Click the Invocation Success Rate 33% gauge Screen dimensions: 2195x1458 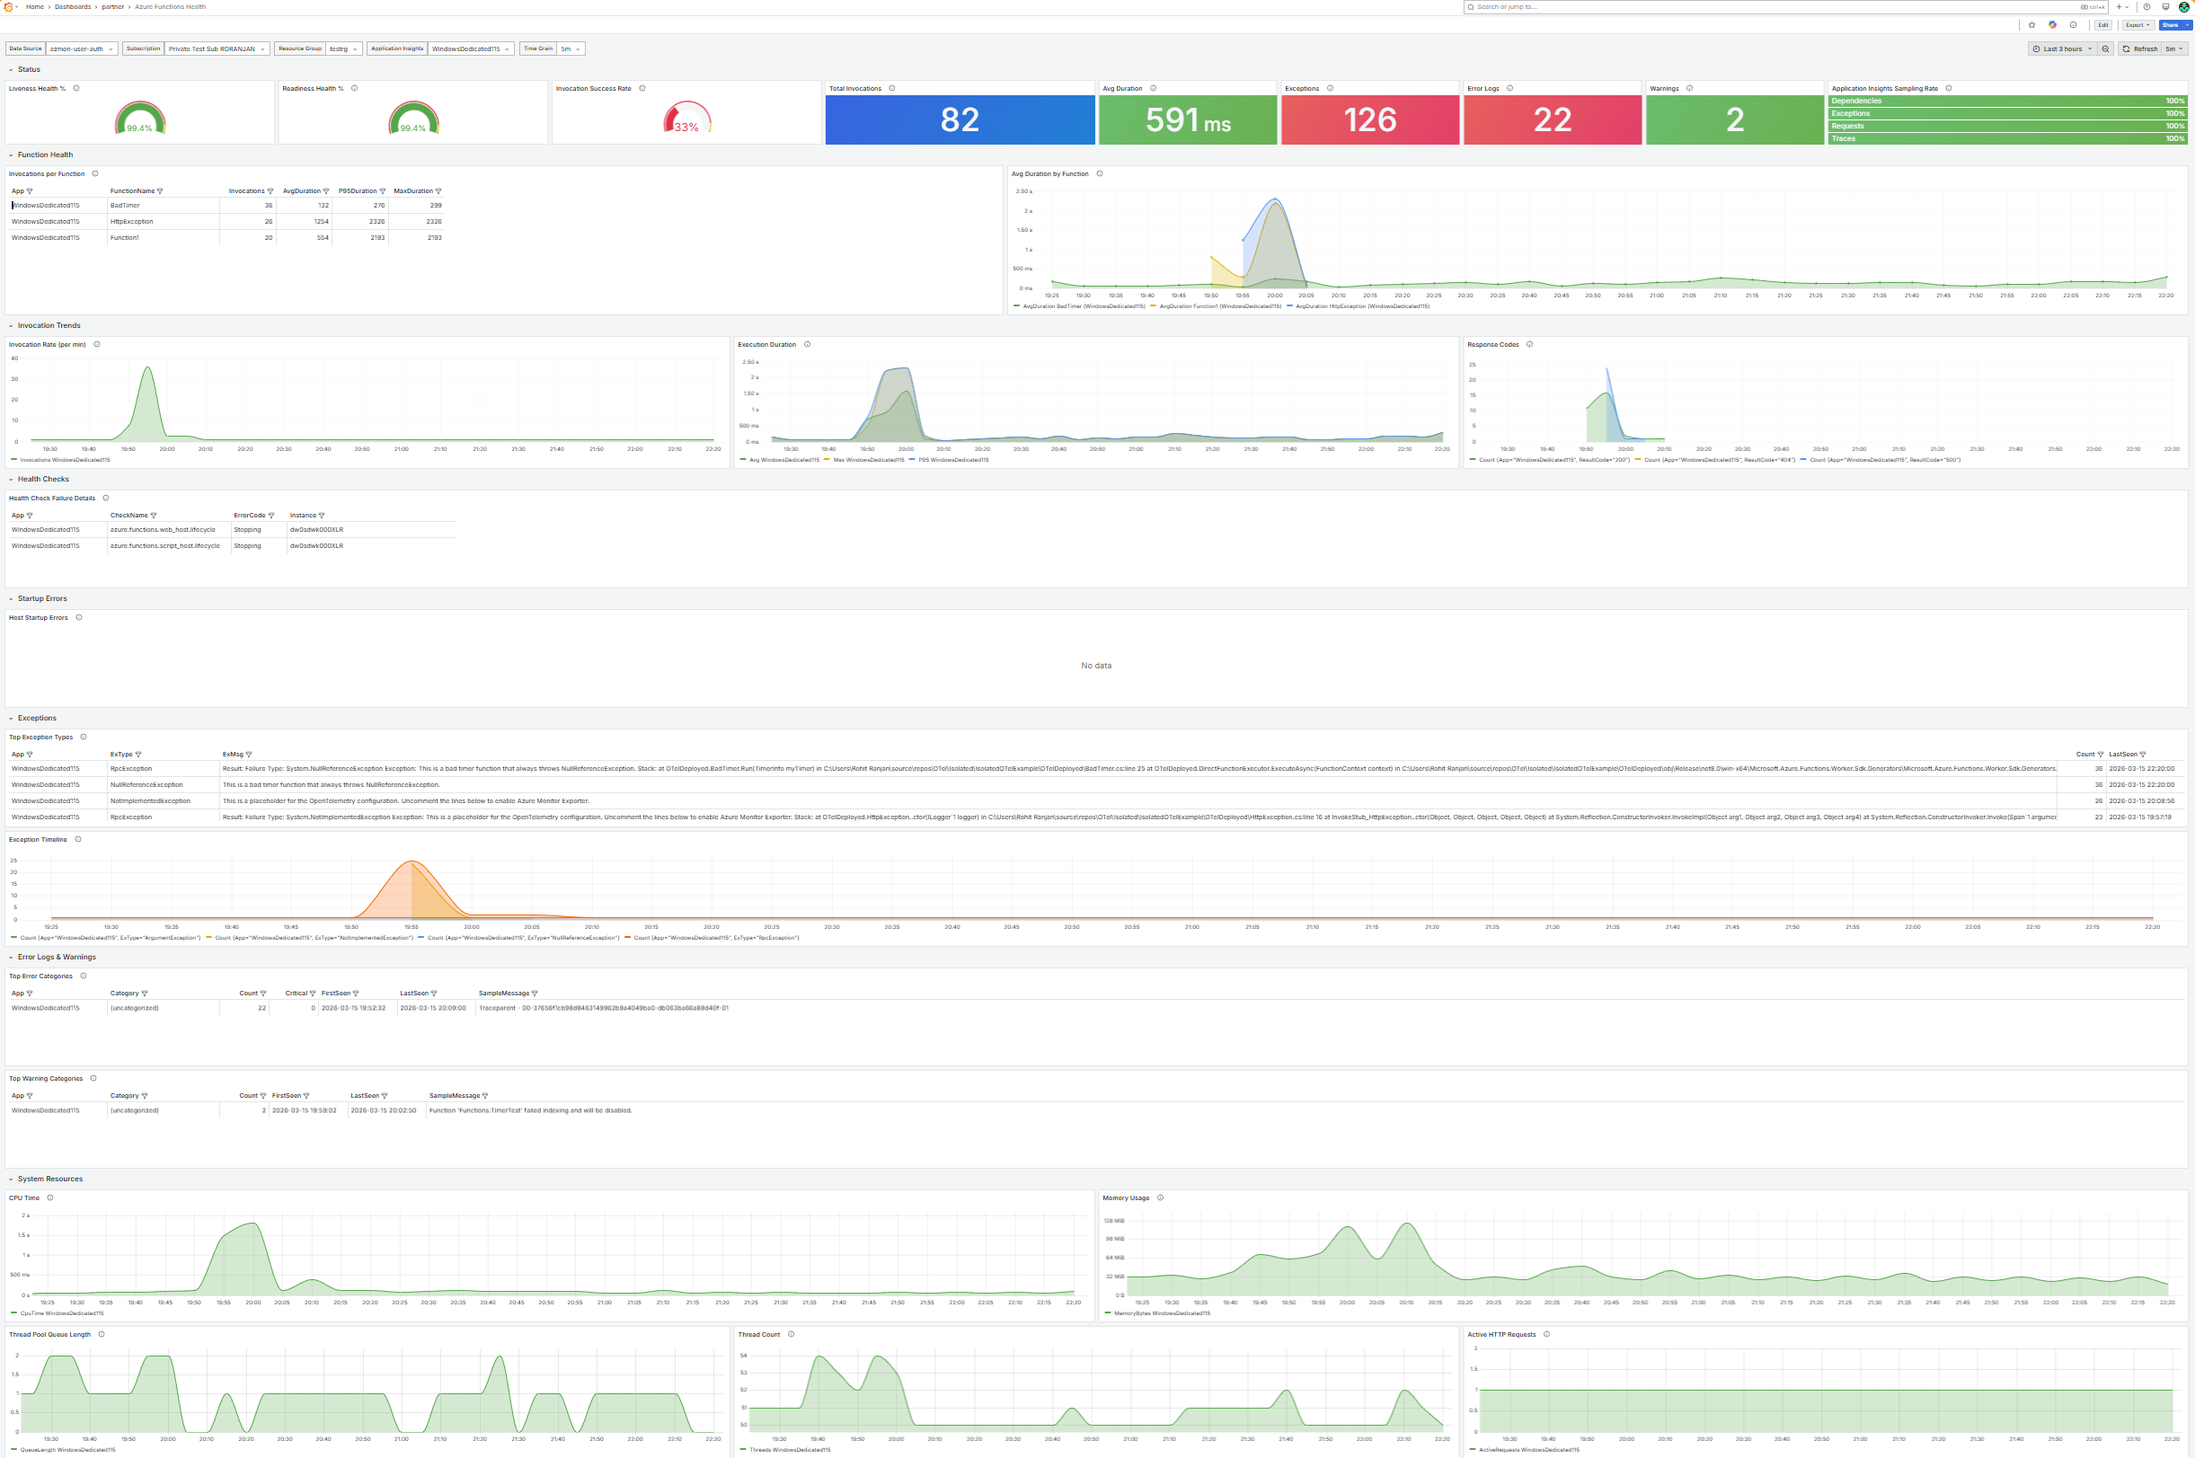pos(687,118)
